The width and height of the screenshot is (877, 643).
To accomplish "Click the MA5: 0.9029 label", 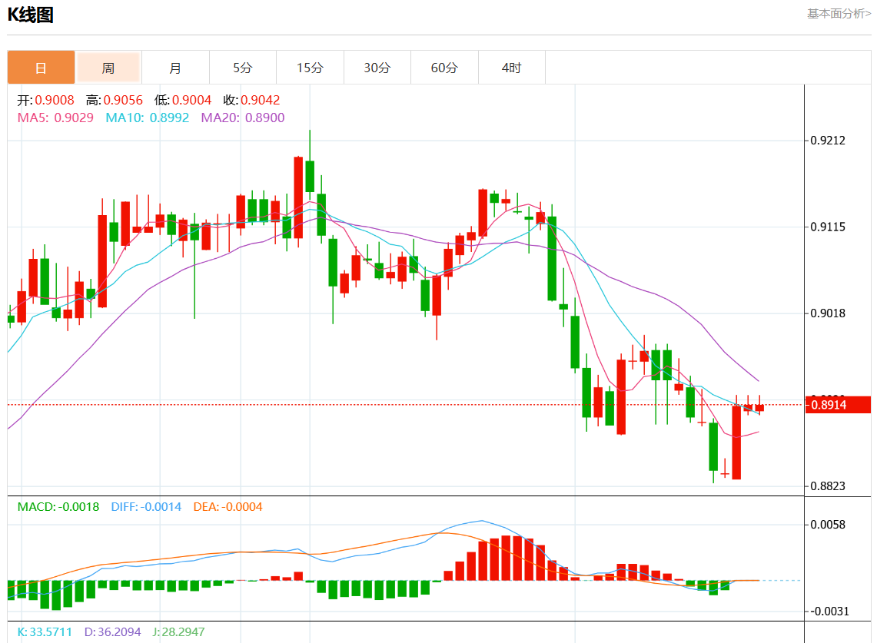I will pyautogui.click(x=55, y=118).
